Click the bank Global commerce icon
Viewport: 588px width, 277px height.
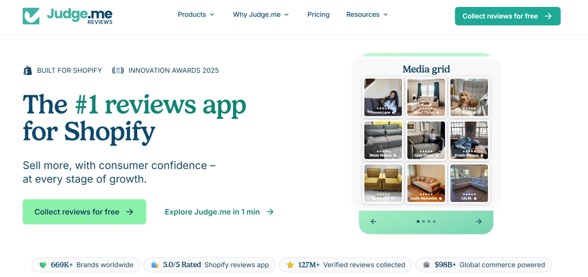coord(427,265)
